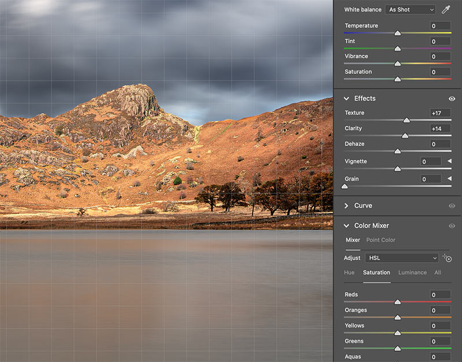Pick the white balance eyedropper tool
Viewport: 462px width, 362px height.
(x=446, y=10)
